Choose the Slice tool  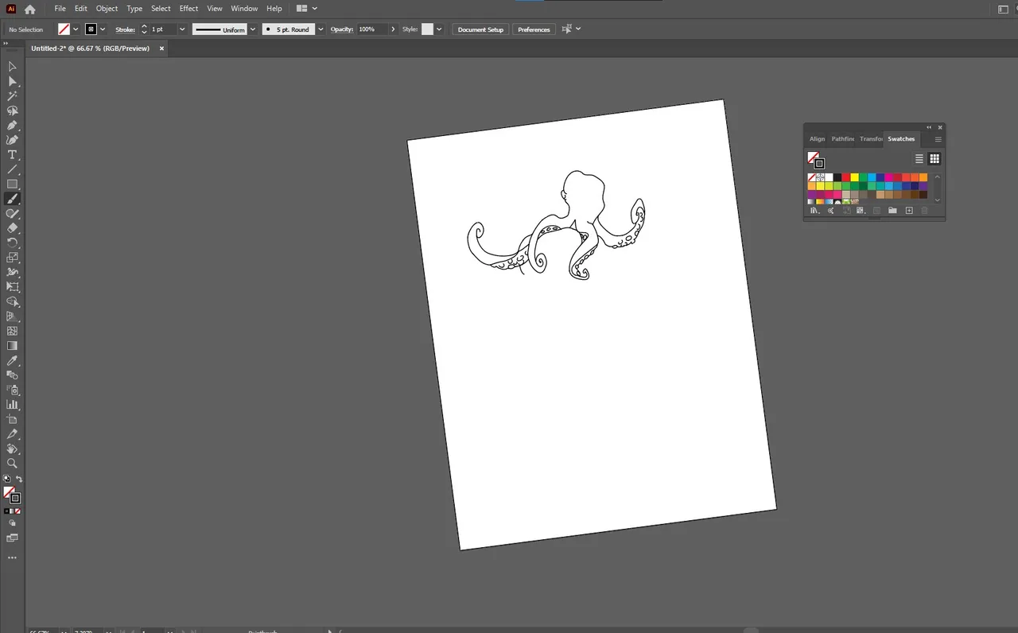point(12,434)
